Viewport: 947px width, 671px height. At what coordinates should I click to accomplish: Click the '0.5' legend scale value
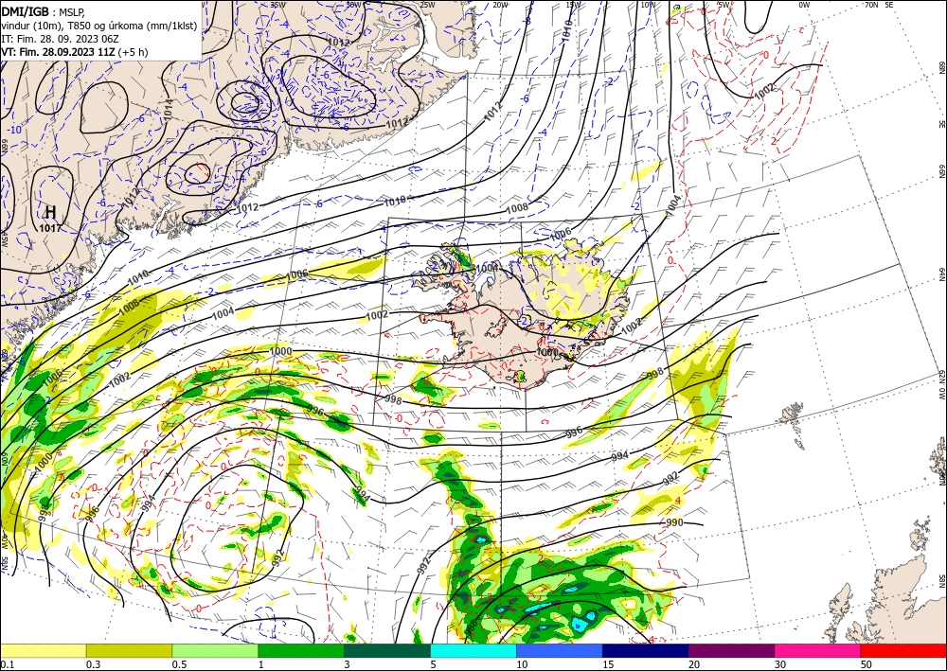point(178,664)
